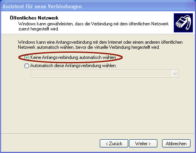Click the 'Automatisch diese Anfangsverbindung wählen:' label text
The width and height of the screenshot is (196, 153).
point(73,66)
